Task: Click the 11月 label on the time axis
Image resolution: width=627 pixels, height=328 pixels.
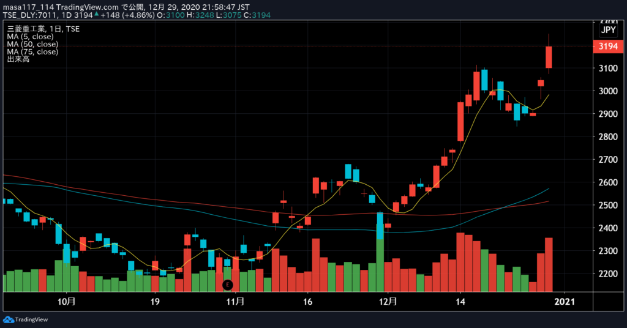Action: pos(235,301)
